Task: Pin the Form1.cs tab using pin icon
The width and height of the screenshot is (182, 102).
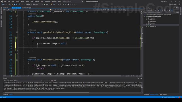Action: [x=18, y=8]
